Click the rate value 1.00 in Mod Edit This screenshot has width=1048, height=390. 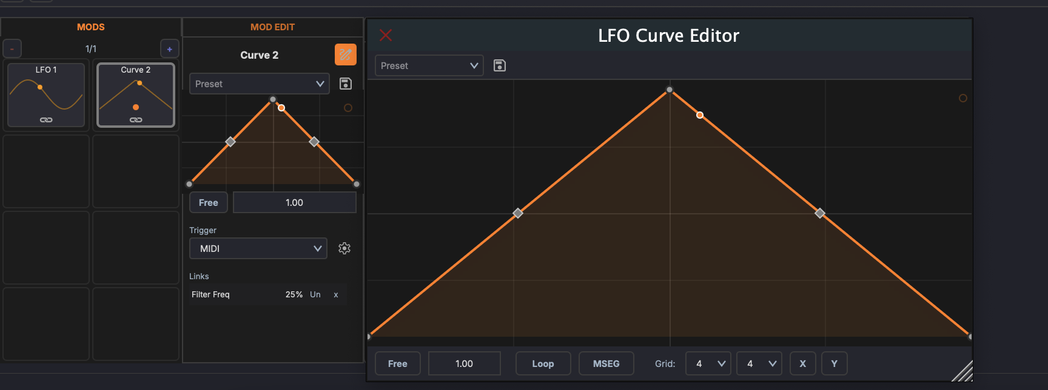295,202
